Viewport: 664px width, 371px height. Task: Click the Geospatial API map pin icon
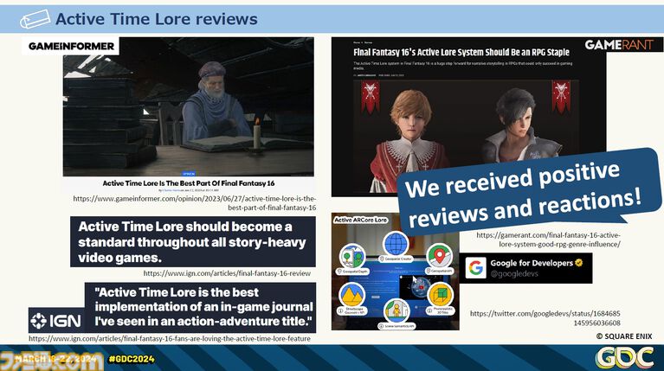point(440,256)
